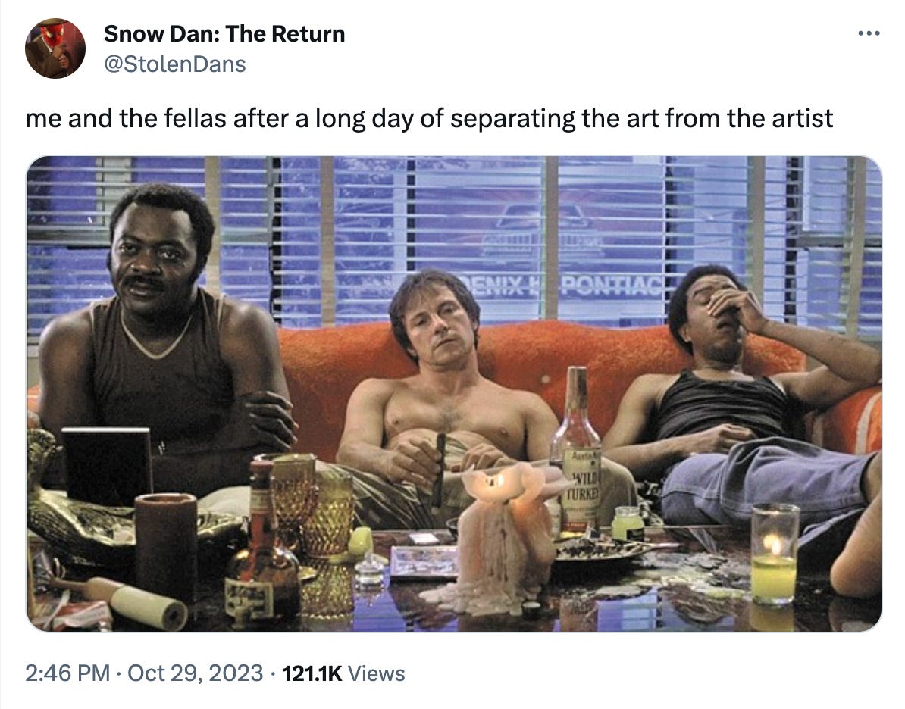Click the tweet text about separating the art
905x709 pixels.
[430, 118]
